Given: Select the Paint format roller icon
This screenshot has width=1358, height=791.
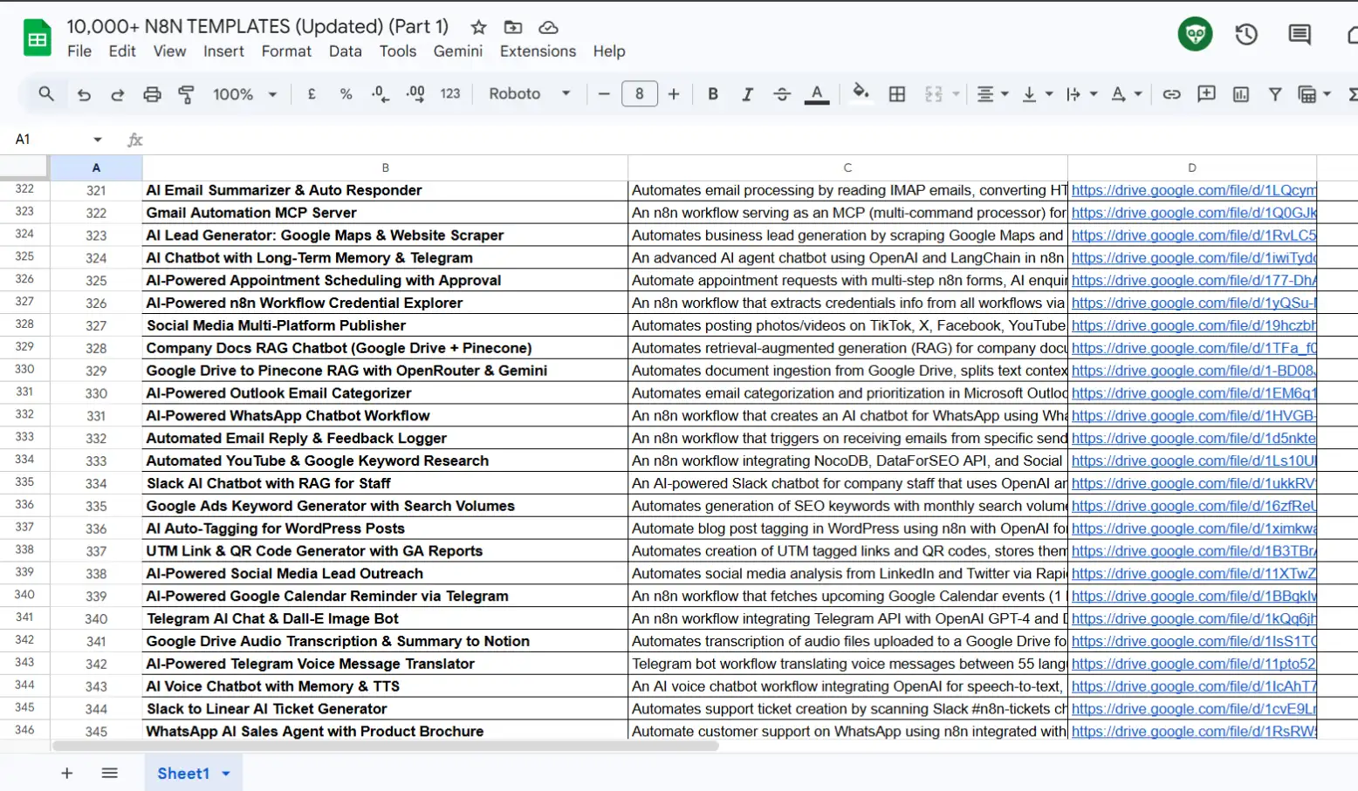Looking at the screenshot, I should 186,94.
